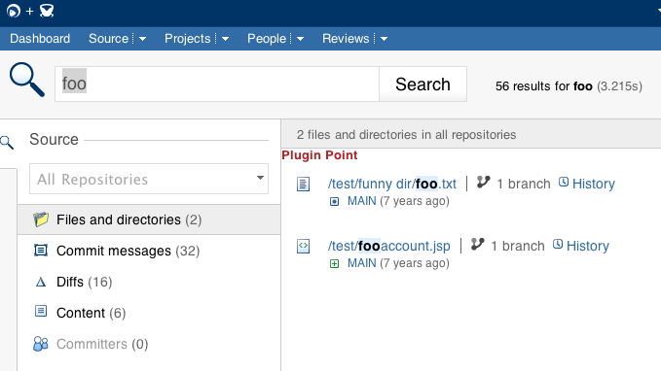Open the All Repositories combo box
The image size is (661, 371).
149,179
